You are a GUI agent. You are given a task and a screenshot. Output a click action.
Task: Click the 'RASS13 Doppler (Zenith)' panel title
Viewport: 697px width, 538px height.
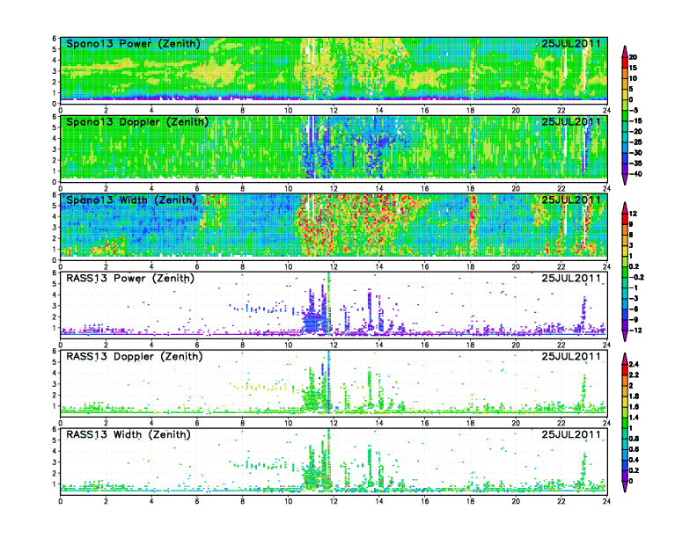click(x=135, y=356)
